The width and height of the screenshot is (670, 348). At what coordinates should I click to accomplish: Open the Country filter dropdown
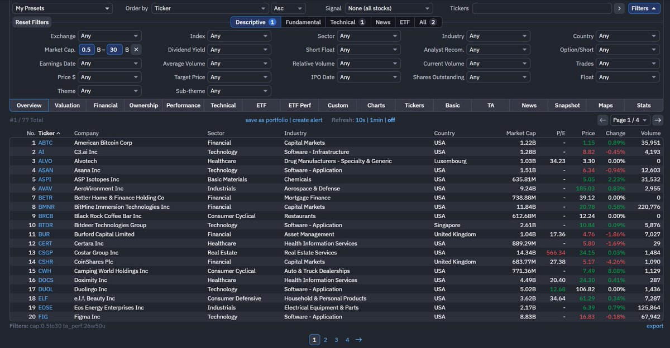point(628,36)
